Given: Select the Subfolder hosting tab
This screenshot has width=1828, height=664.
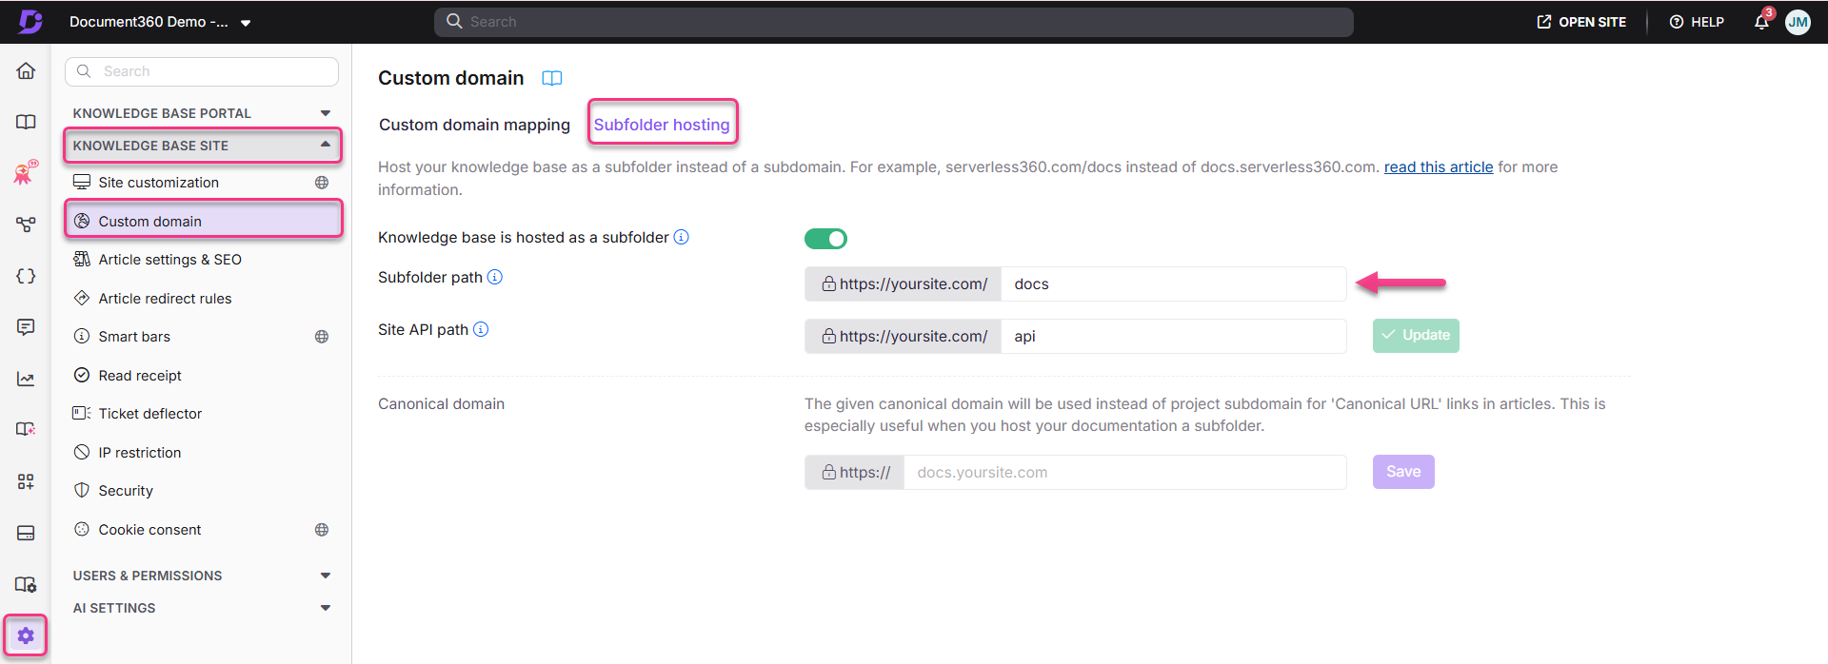Looking at the screenshot, I should pyautogui.click(x=662, y=125).
